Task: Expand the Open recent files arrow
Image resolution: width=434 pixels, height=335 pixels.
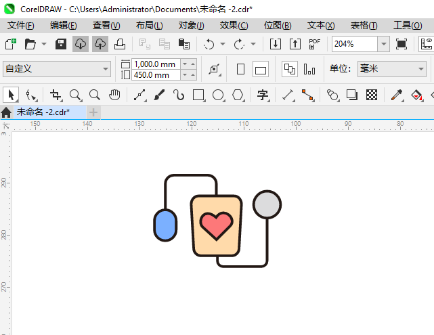Action: coord(44,44)
